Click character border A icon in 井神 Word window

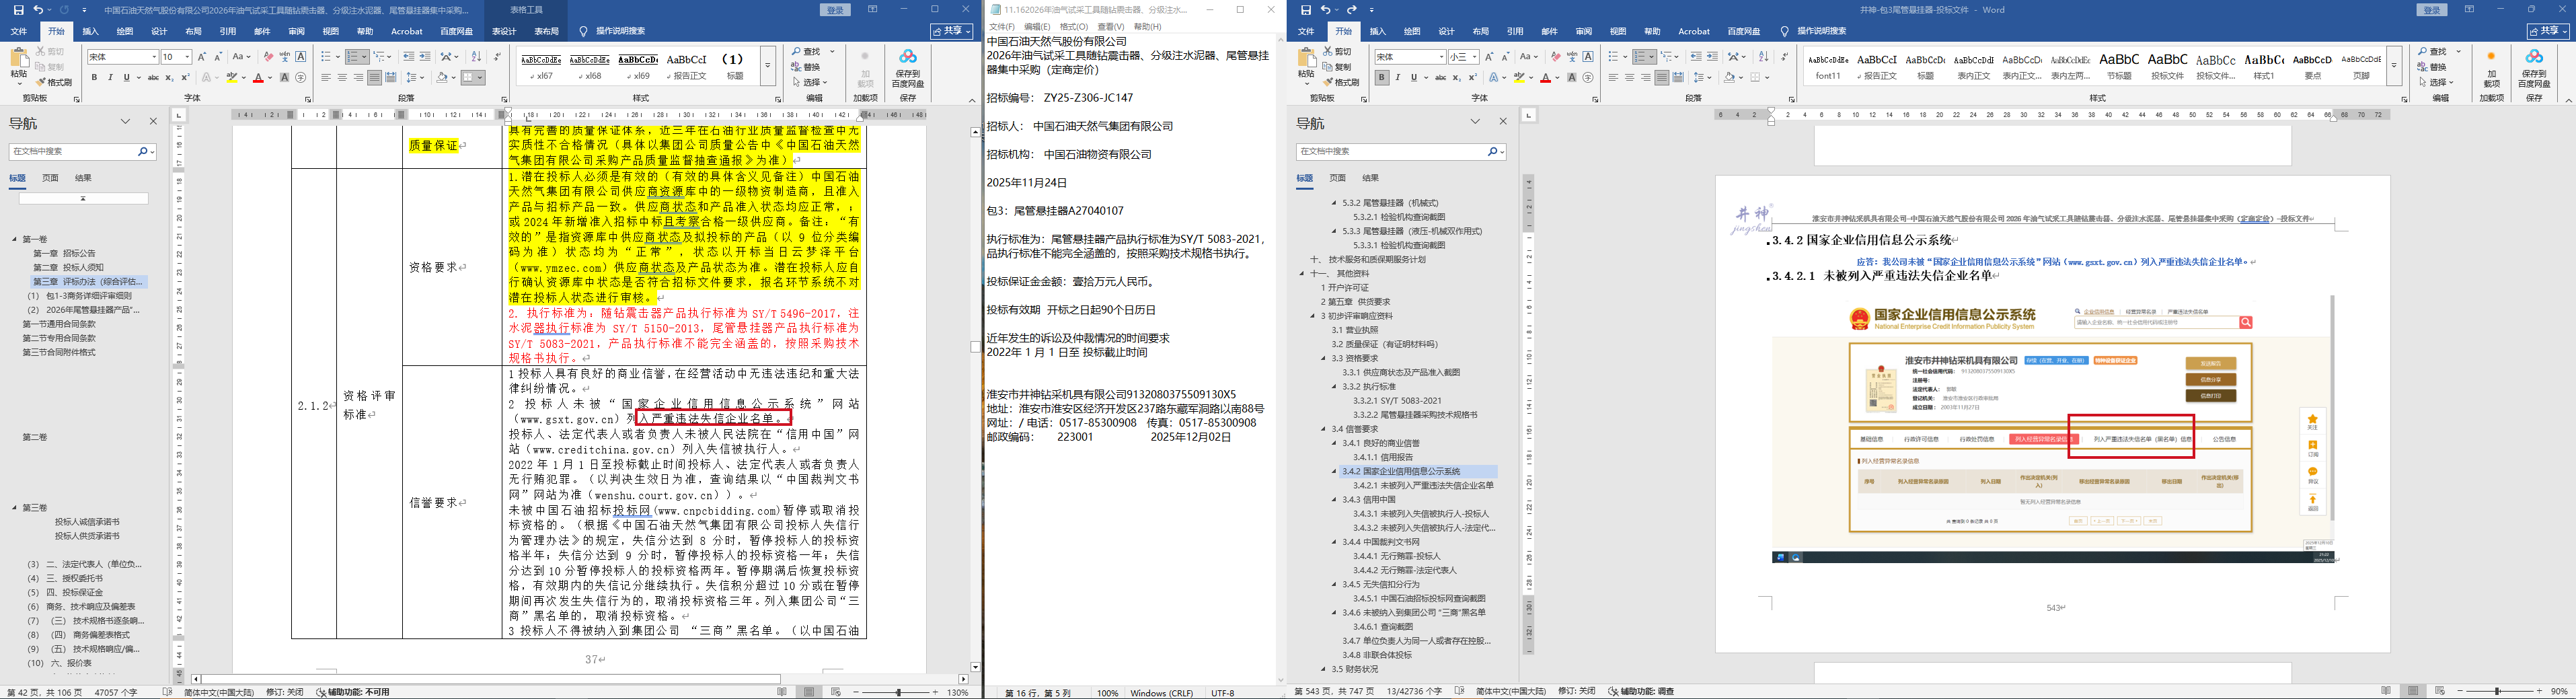[1588, 57]
